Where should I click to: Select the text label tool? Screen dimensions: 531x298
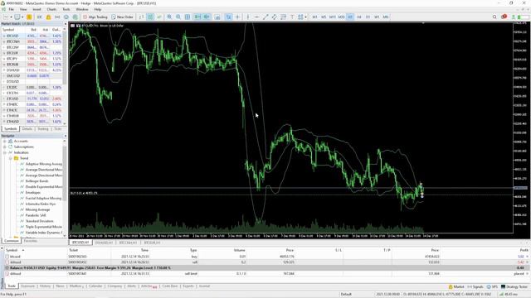coord(292,17)
